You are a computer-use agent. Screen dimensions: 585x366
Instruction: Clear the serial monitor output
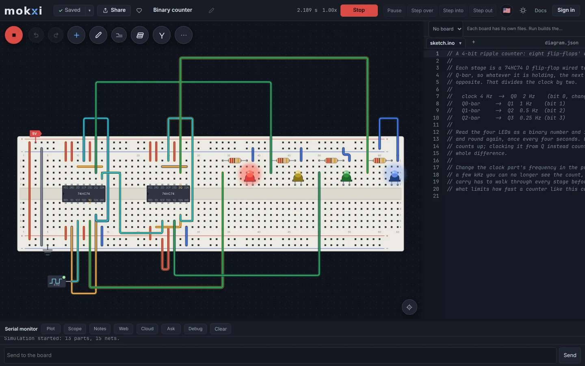[x=221, y=329]
